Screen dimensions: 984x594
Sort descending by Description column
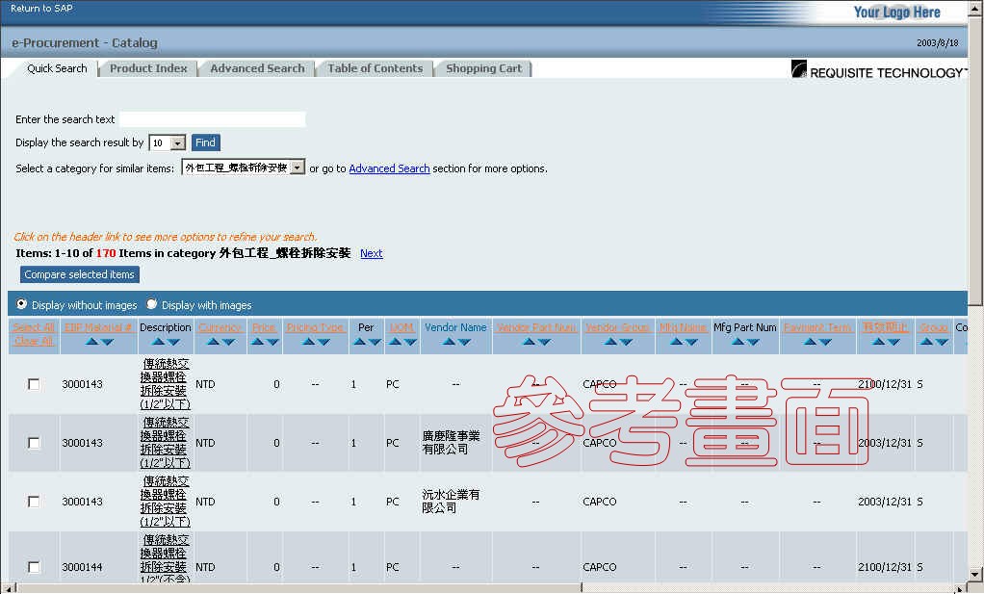pyautogui.click(x=173, y=342)
